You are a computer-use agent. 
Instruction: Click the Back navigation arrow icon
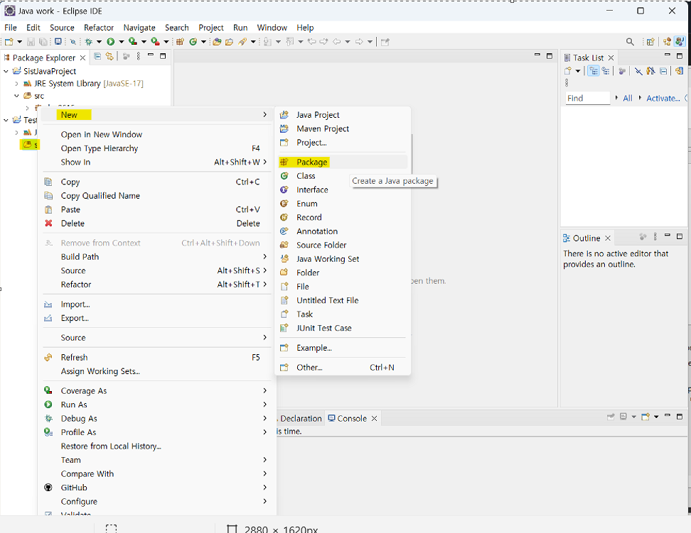coord(336,42)
